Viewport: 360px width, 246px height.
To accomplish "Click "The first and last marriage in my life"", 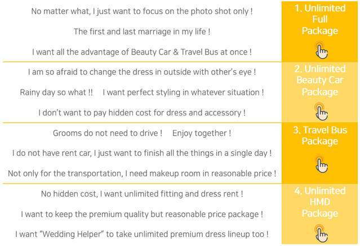I will (x=141, y=32).
